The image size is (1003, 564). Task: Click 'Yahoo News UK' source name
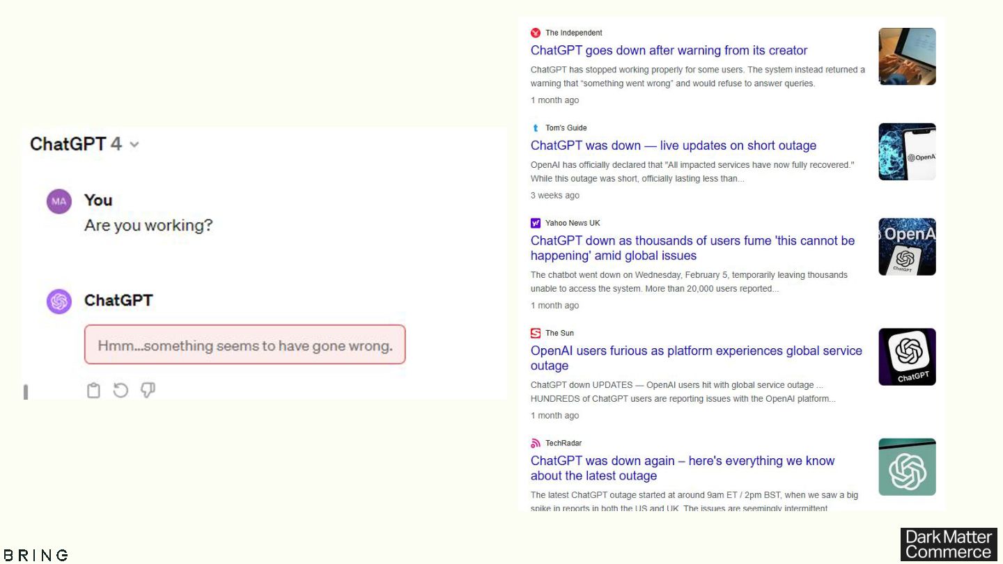pyautogui.click(x=573, y=224)
